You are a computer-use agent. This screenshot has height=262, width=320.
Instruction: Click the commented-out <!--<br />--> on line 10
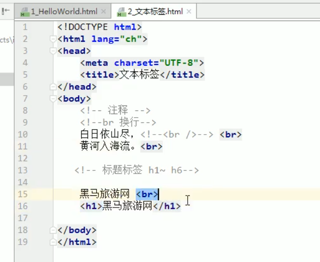pos(177,135)
